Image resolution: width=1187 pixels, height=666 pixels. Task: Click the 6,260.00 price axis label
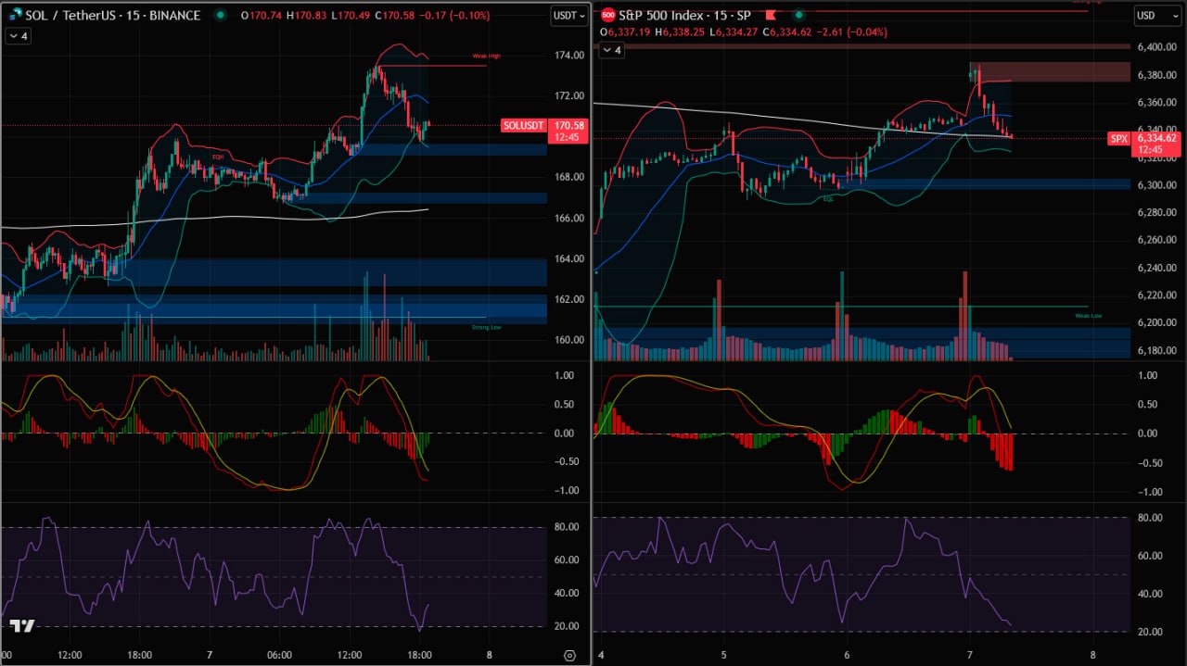(x=1157, y=241)
